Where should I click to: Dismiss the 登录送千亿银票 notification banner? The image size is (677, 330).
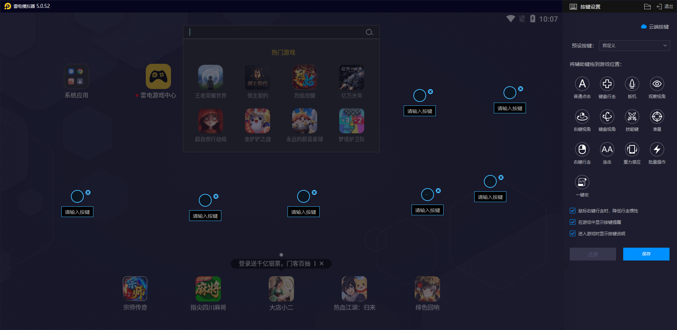pyautogui.click(x=321, y=263)
